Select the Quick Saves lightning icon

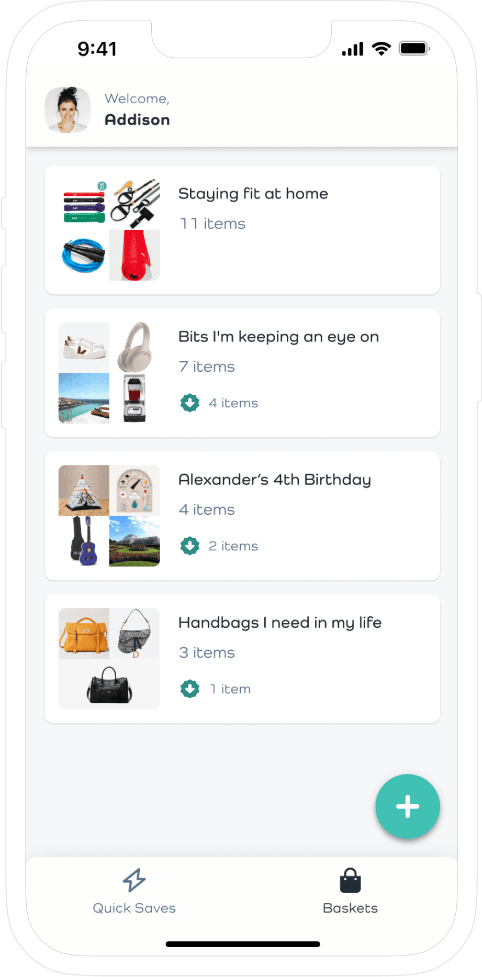tap(134, 878)
